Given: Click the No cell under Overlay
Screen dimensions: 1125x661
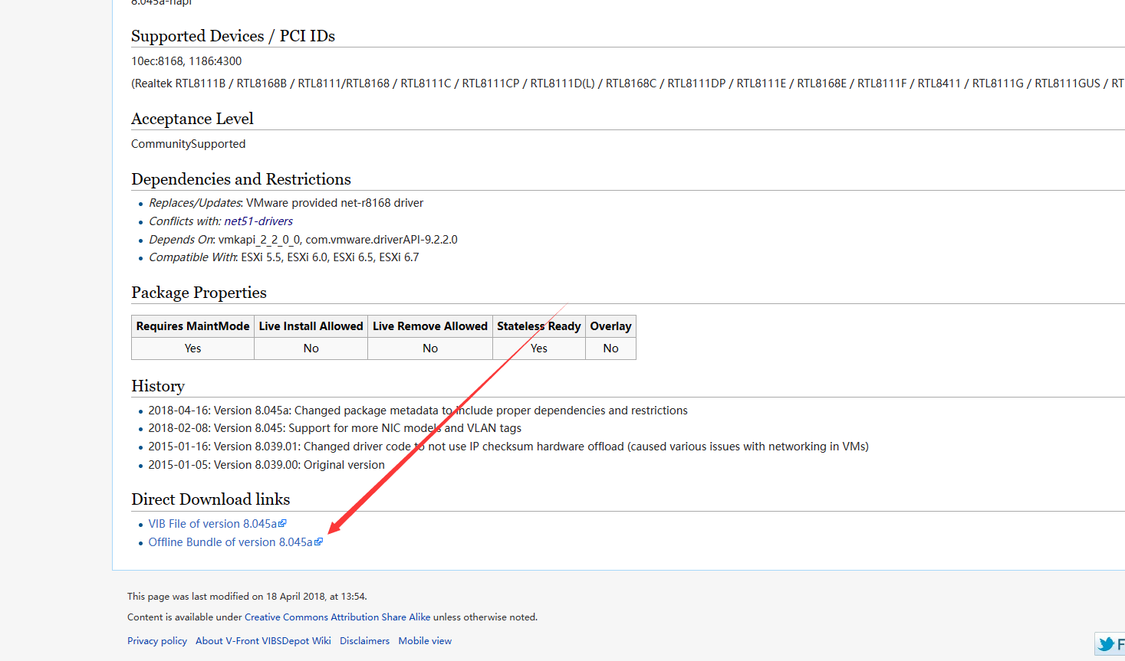Looking at the screenshot, I should [x=610, y=348].
